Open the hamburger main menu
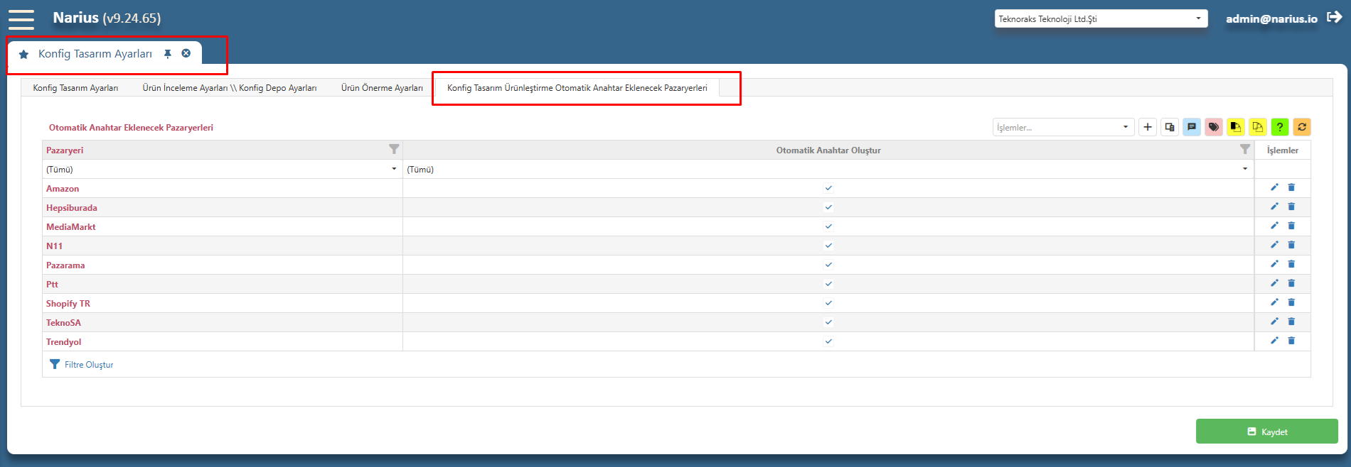The width and height of the screenshot is (1351, 467). (21, 19)
